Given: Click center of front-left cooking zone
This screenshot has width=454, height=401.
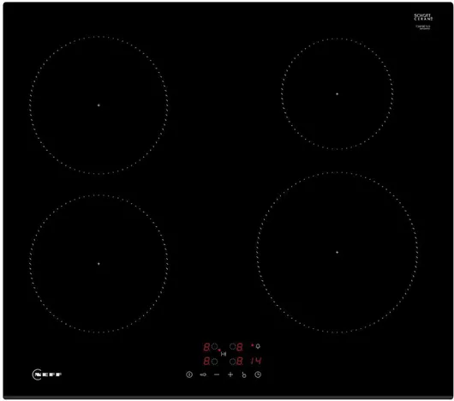Looking at the screenshot, I should [x=99, y=264].
